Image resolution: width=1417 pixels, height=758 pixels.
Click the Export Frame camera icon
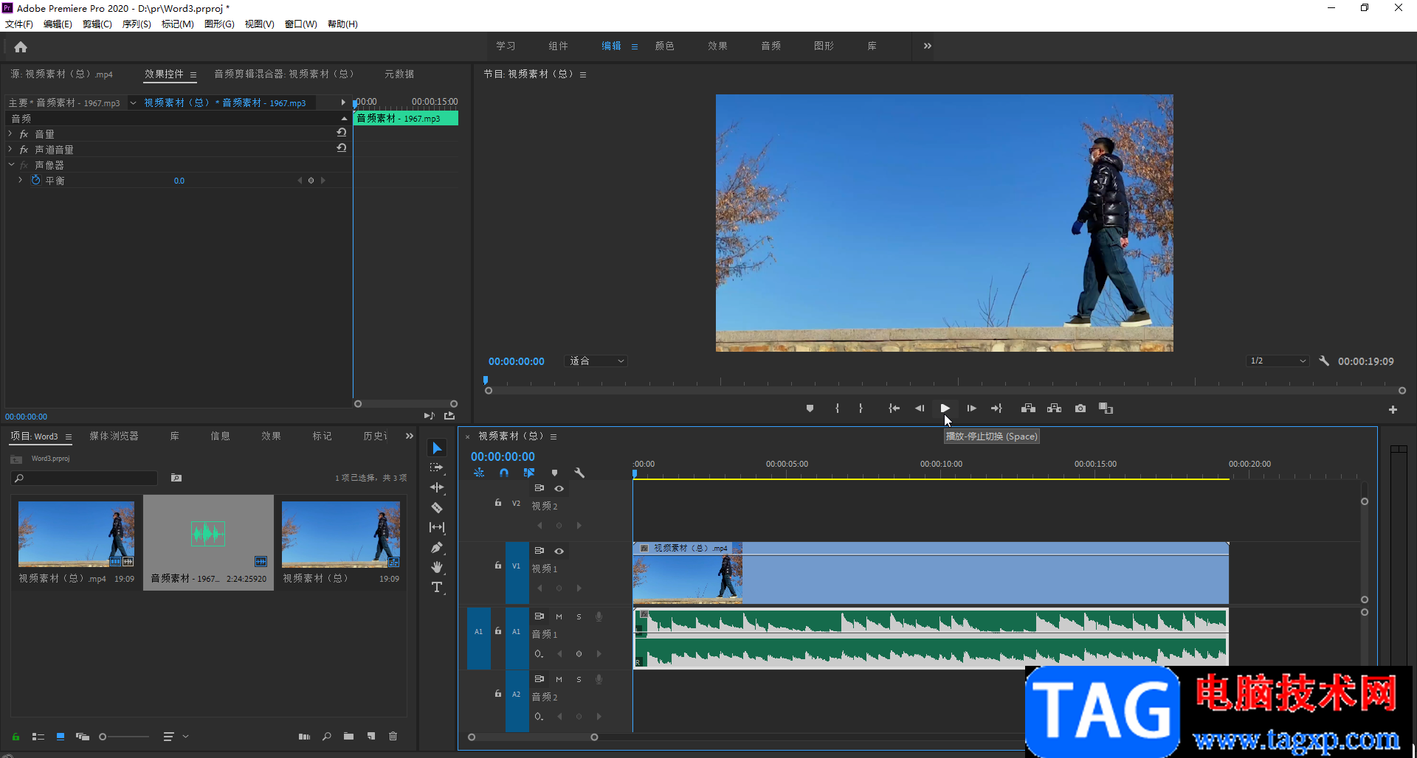pyautogui.click(x=1080, y=408)
